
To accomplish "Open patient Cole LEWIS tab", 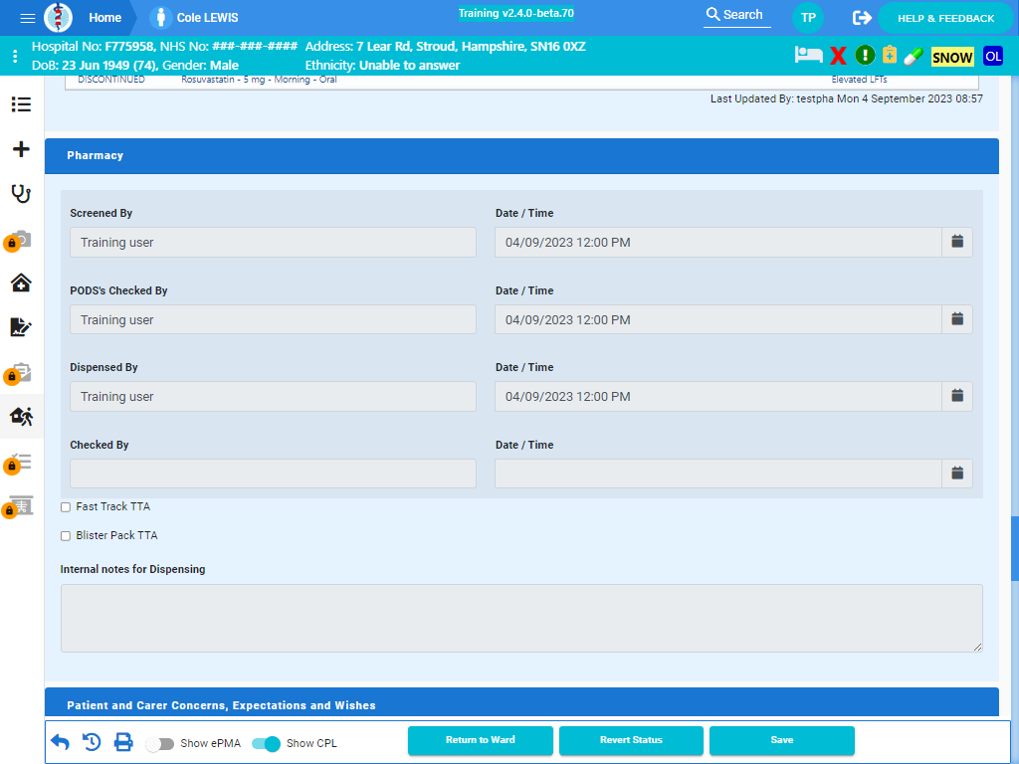I will tap(207, 18).
